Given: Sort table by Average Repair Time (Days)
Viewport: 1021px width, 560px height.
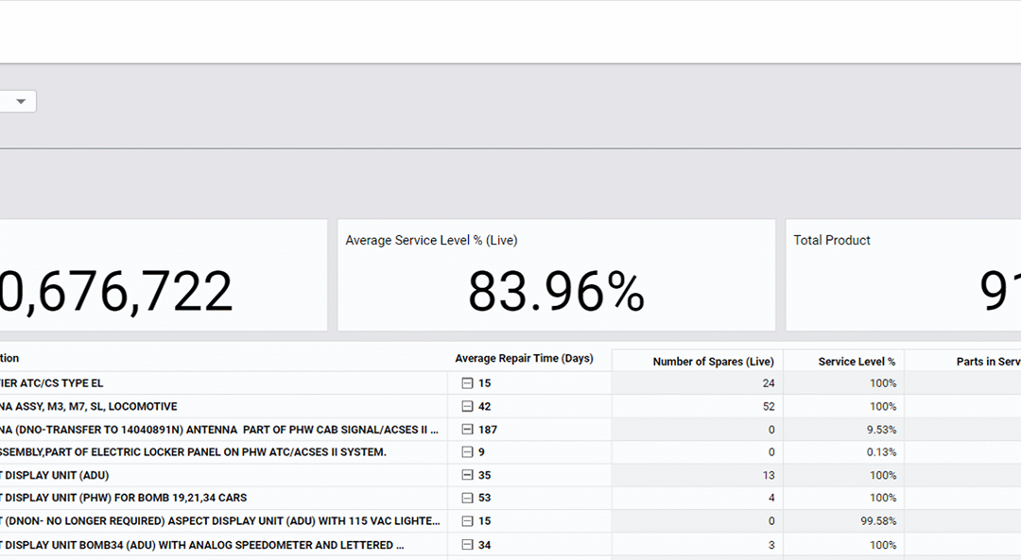Looking at the screenshot, I should (x=523, y=359).
